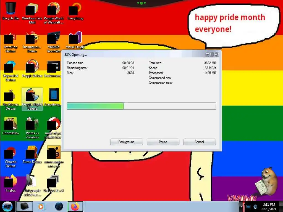Click the dark globe taskbar icon
The image size is (283, 212).
tap(59, 206)
